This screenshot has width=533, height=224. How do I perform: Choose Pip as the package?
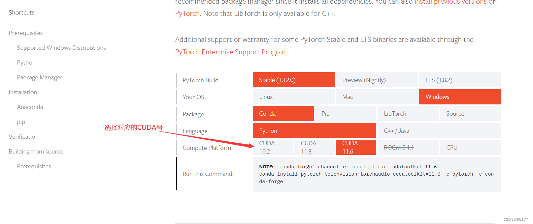[346, 114]
